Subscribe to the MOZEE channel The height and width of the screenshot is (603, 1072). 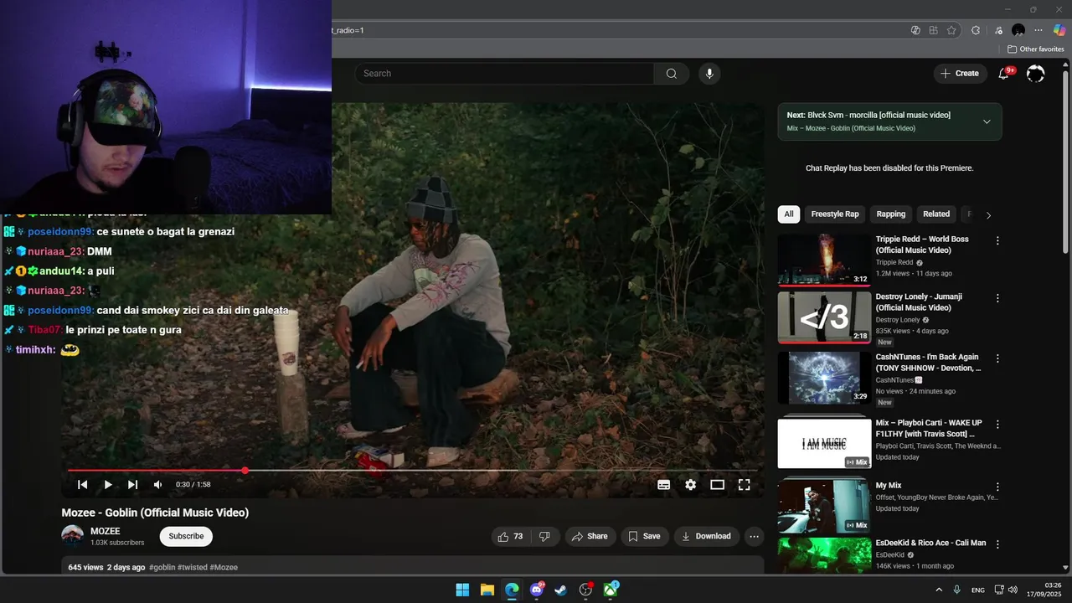(186, 536)
